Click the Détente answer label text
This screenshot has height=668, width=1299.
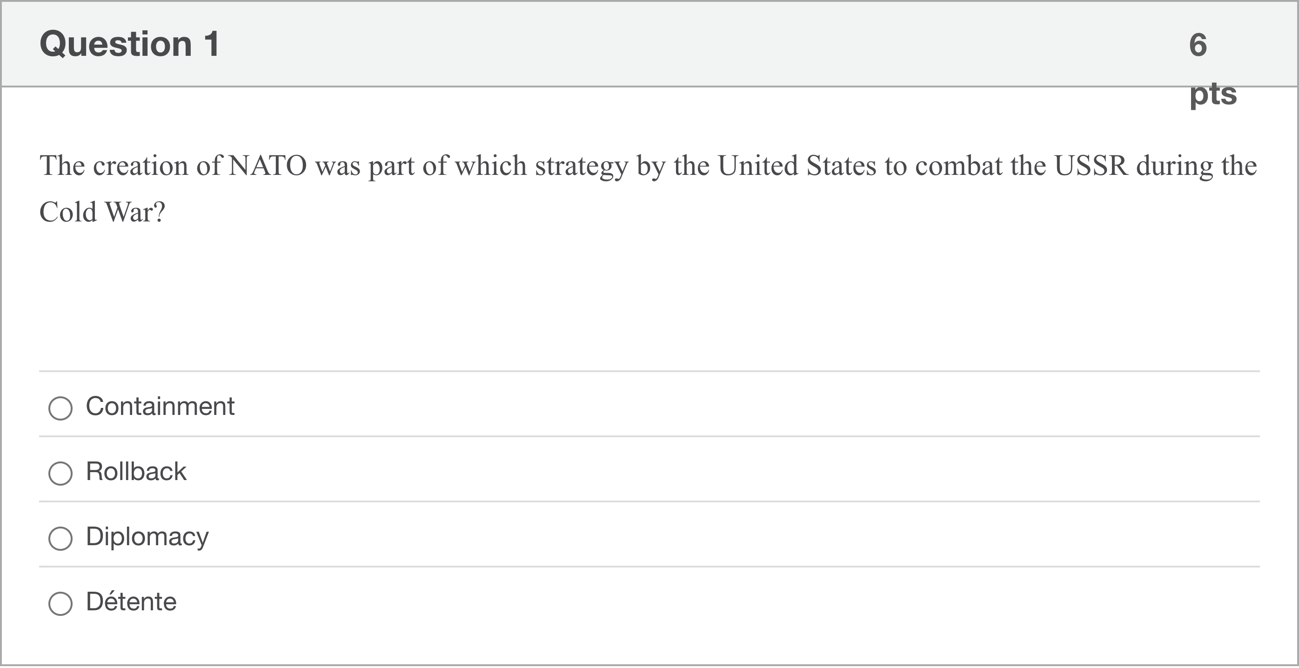[131, 601]
